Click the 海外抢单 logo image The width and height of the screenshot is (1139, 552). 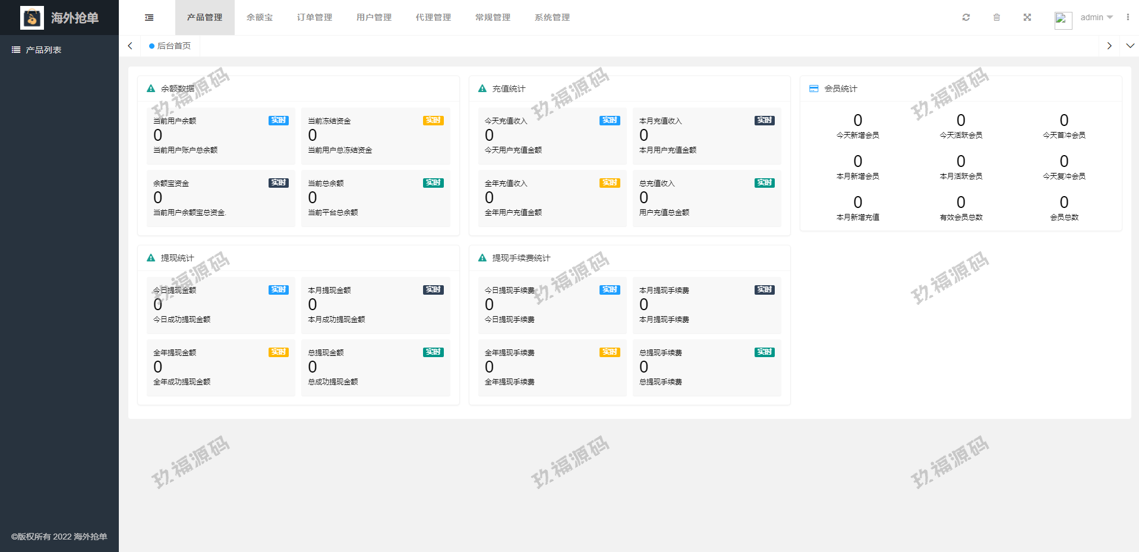[32, 18]
